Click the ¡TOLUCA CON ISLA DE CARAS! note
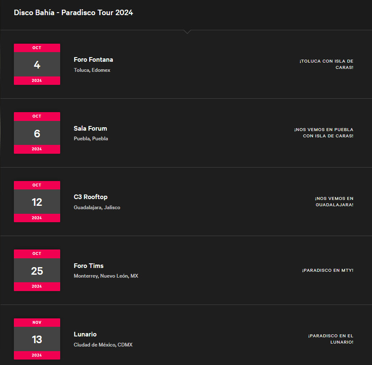Image resolution: width=372 pixels, height=365 pixels. (327, 64)
